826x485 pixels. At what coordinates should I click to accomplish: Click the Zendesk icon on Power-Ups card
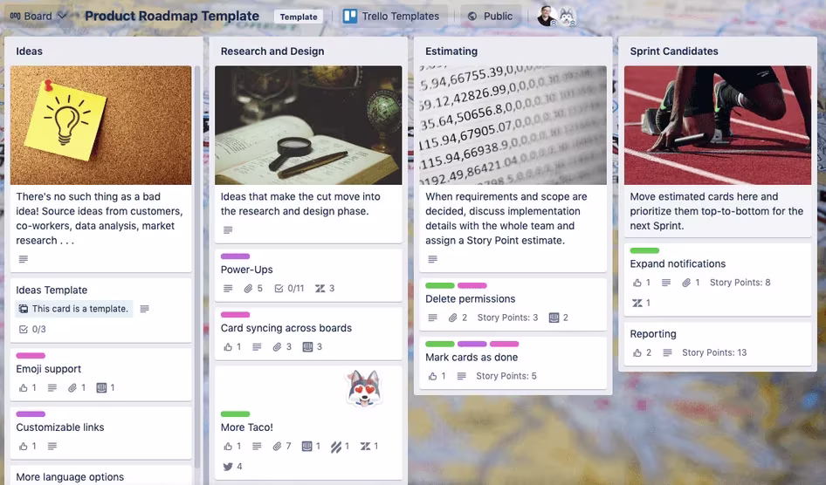(x=320, y=289)
